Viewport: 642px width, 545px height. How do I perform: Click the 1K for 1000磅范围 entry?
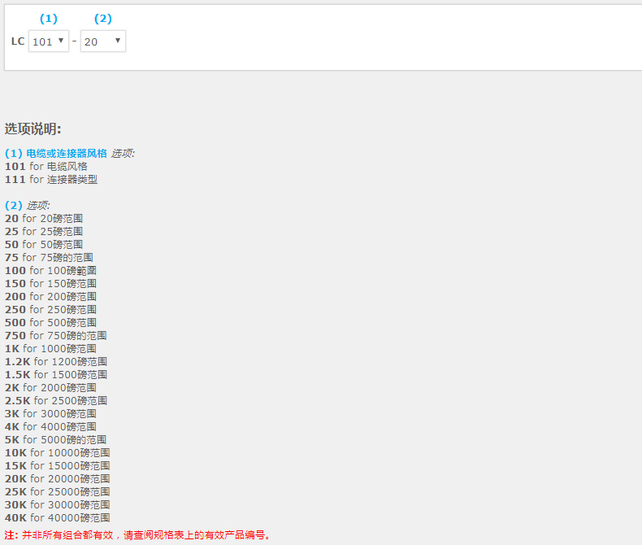(x=50, y=348)
